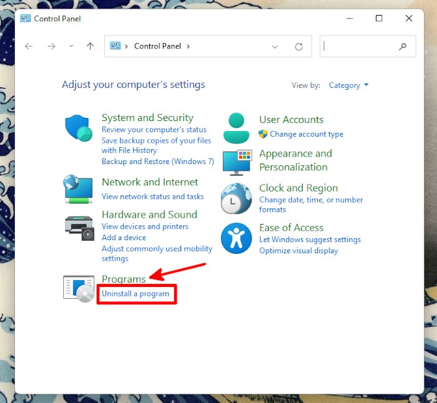Click the Clock and Region globe icon

pyautogui.click(x=237, y=198)
